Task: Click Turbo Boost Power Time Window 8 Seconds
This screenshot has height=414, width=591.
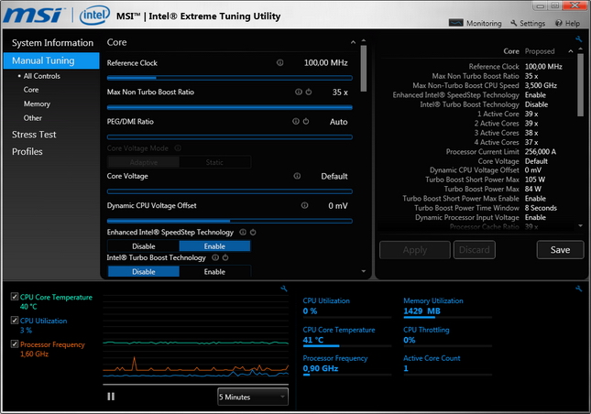Action: (x=541, y=208)
